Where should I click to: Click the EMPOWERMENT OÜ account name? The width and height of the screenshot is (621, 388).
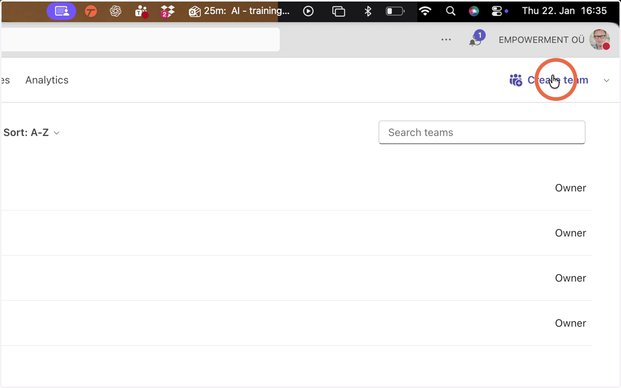tap(541, 40)
